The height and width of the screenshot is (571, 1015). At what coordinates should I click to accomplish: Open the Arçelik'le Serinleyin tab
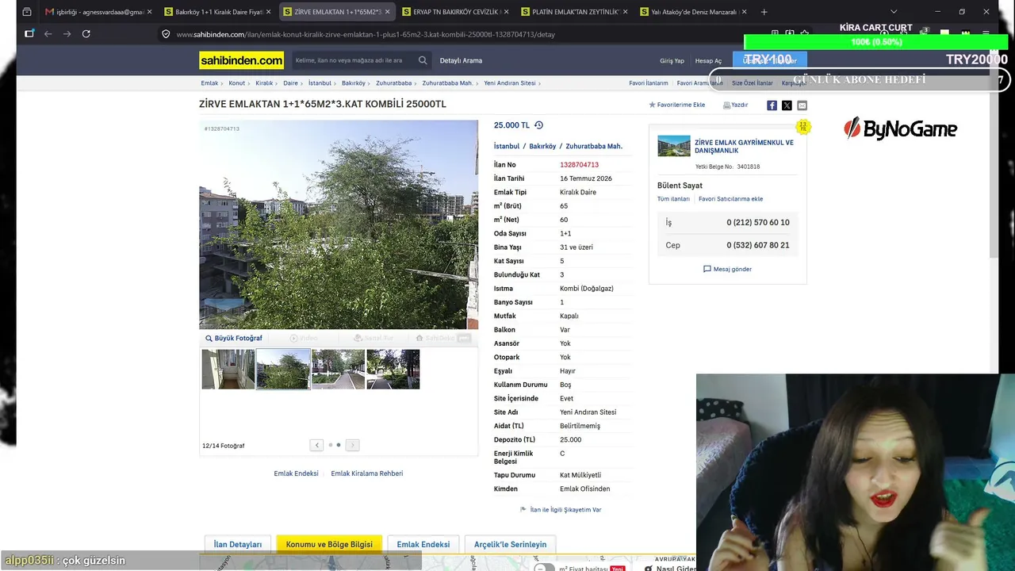point(510,544)
